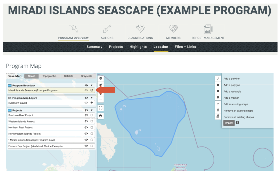Select the Add a polygon tool
Image resolution: width=279 pixels, height=175 pixels.
coord(218,85)
